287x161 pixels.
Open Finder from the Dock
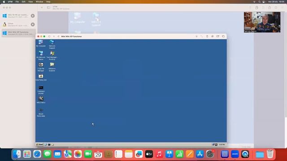(x=17, y=154)
